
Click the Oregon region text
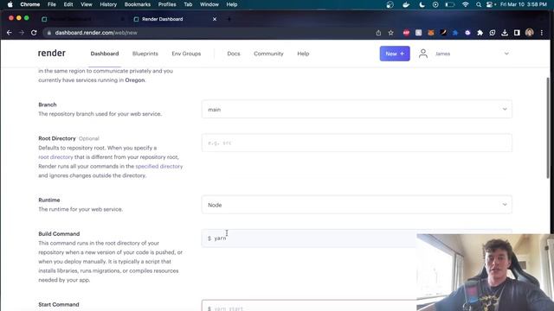(x=135, y=80)
